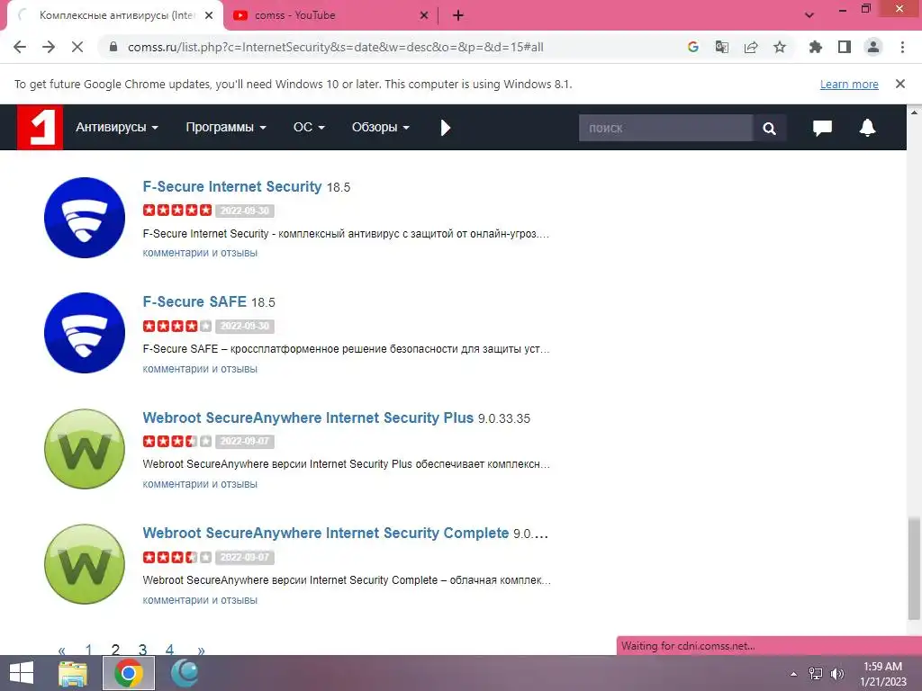Click the star rating of Webroot Internet Security Plus
Viewport: 922px width, 691px height.
[177, 441]
